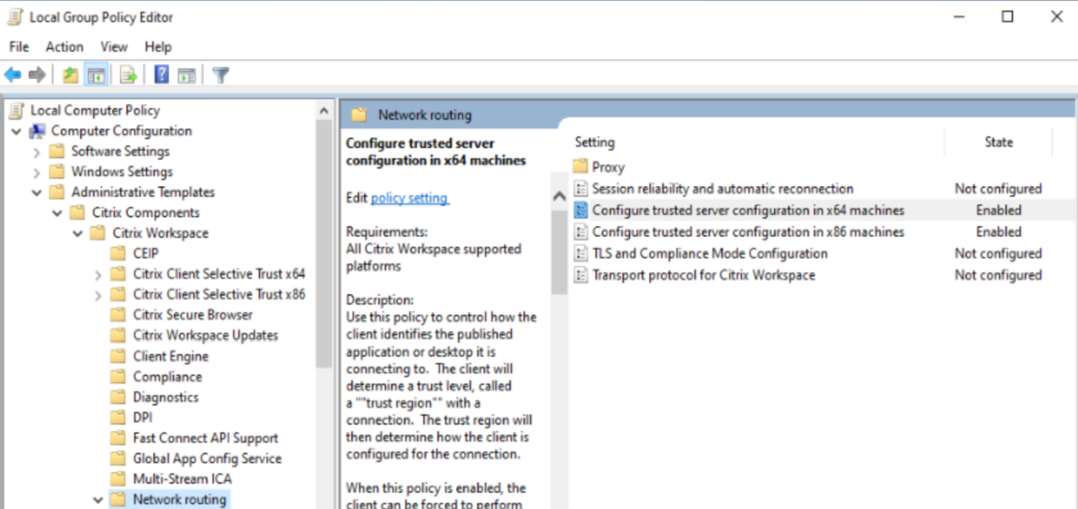The height and width of the screenshot is (509, 1078).
Task: Click the Export List toolbar icon
Action: point(129,75)
